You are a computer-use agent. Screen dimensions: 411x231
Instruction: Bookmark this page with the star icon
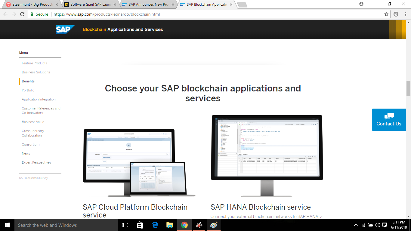click(386, 14)
